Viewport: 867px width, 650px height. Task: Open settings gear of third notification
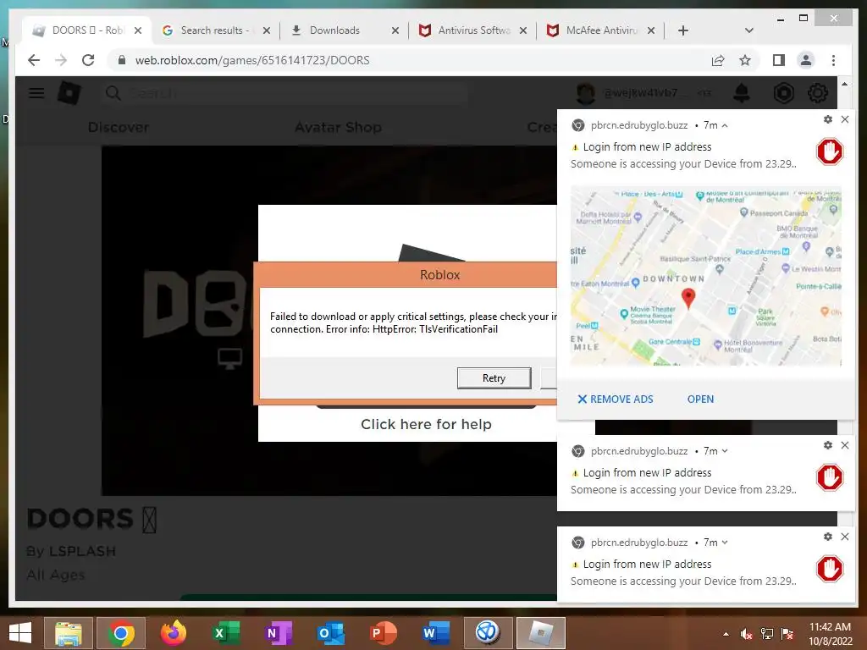point(828,537)
